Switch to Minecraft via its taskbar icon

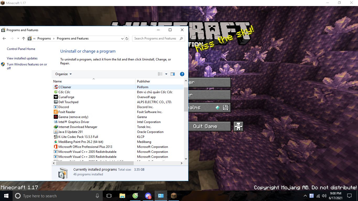tap(174, 196)
